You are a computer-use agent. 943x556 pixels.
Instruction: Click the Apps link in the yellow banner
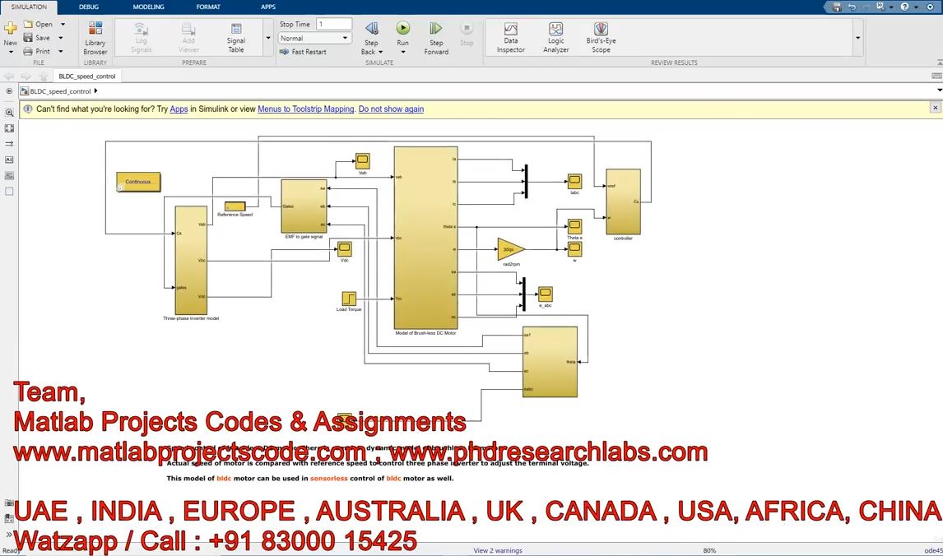click(179, 109)
